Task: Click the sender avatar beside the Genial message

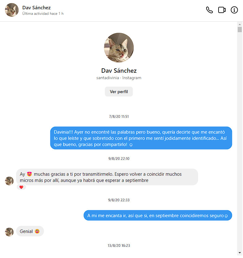Action: (x=9, y=232)
